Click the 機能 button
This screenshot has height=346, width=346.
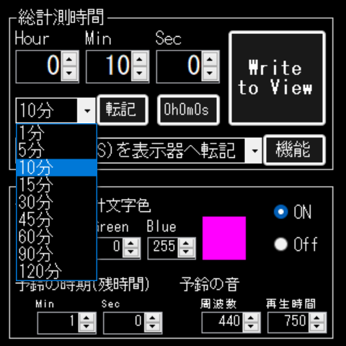tap(295, 150)
